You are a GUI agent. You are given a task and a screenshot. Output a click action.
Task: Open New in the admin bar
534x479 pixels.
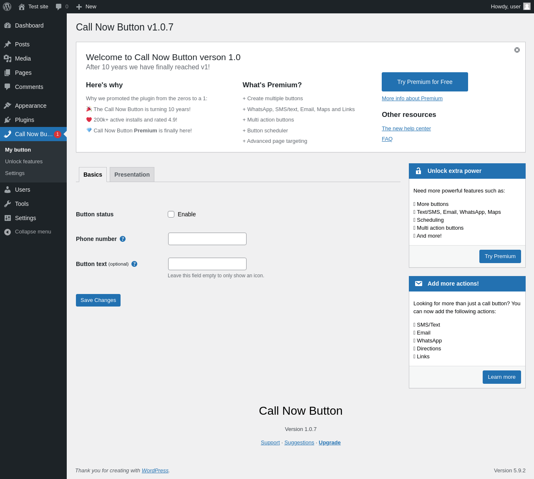[86, 7]
